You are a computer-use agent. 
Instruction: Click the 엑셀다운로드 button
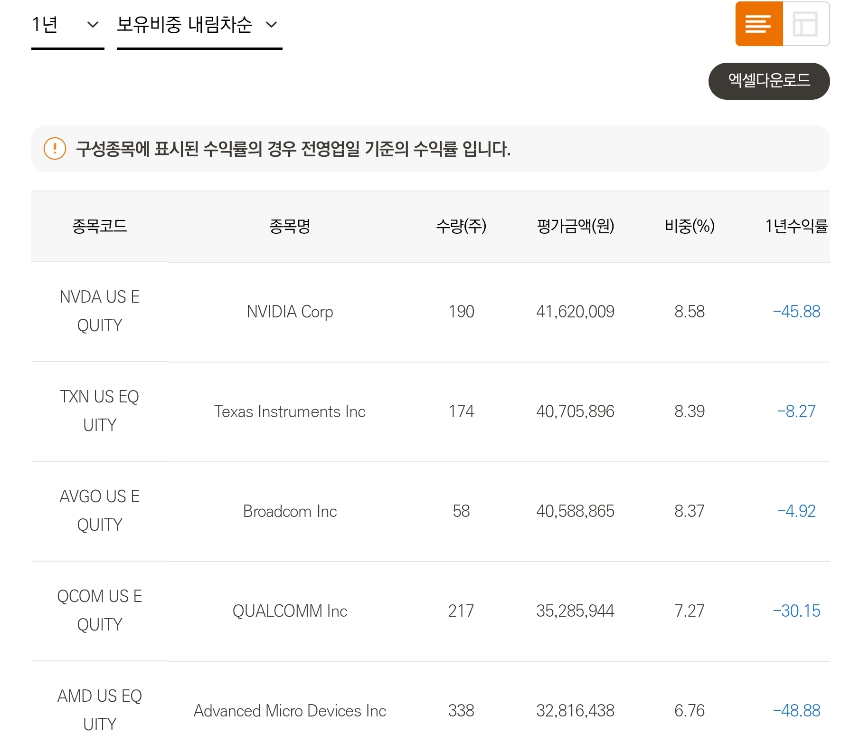[769, 81]
